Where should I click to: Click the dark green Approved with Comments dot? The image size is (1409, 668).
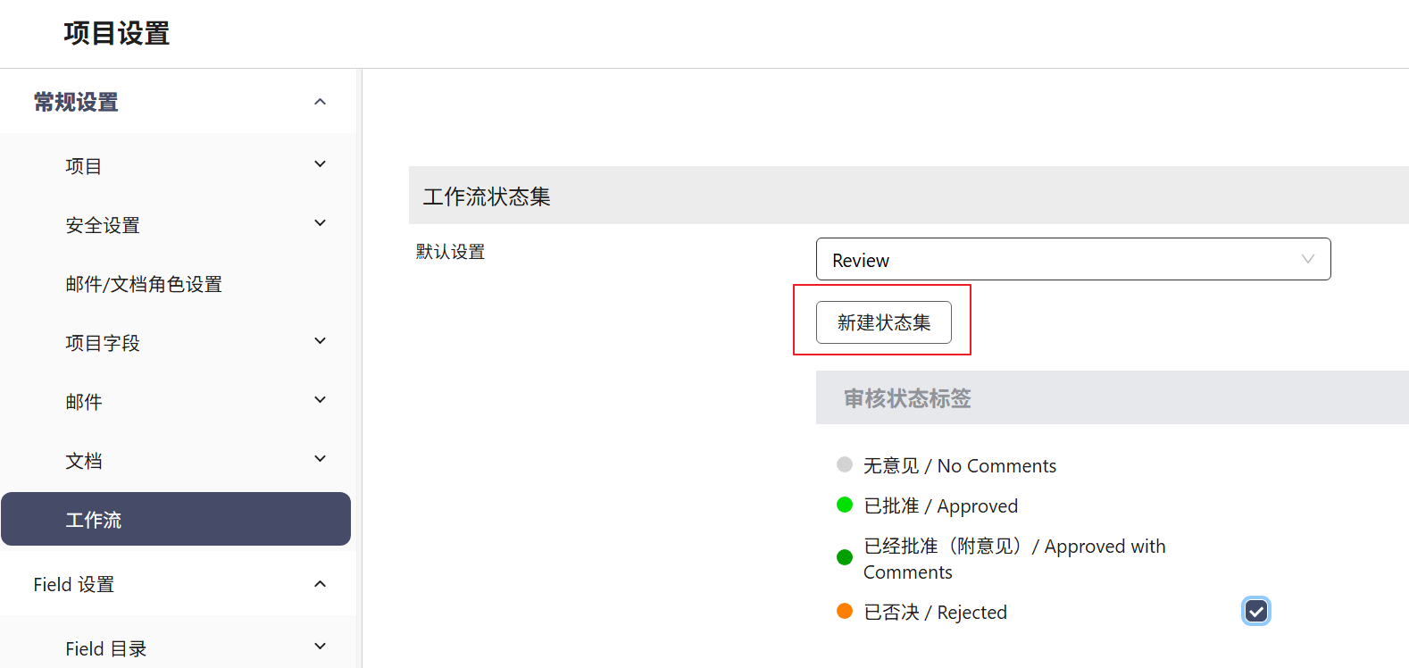(x=845, y=557)
